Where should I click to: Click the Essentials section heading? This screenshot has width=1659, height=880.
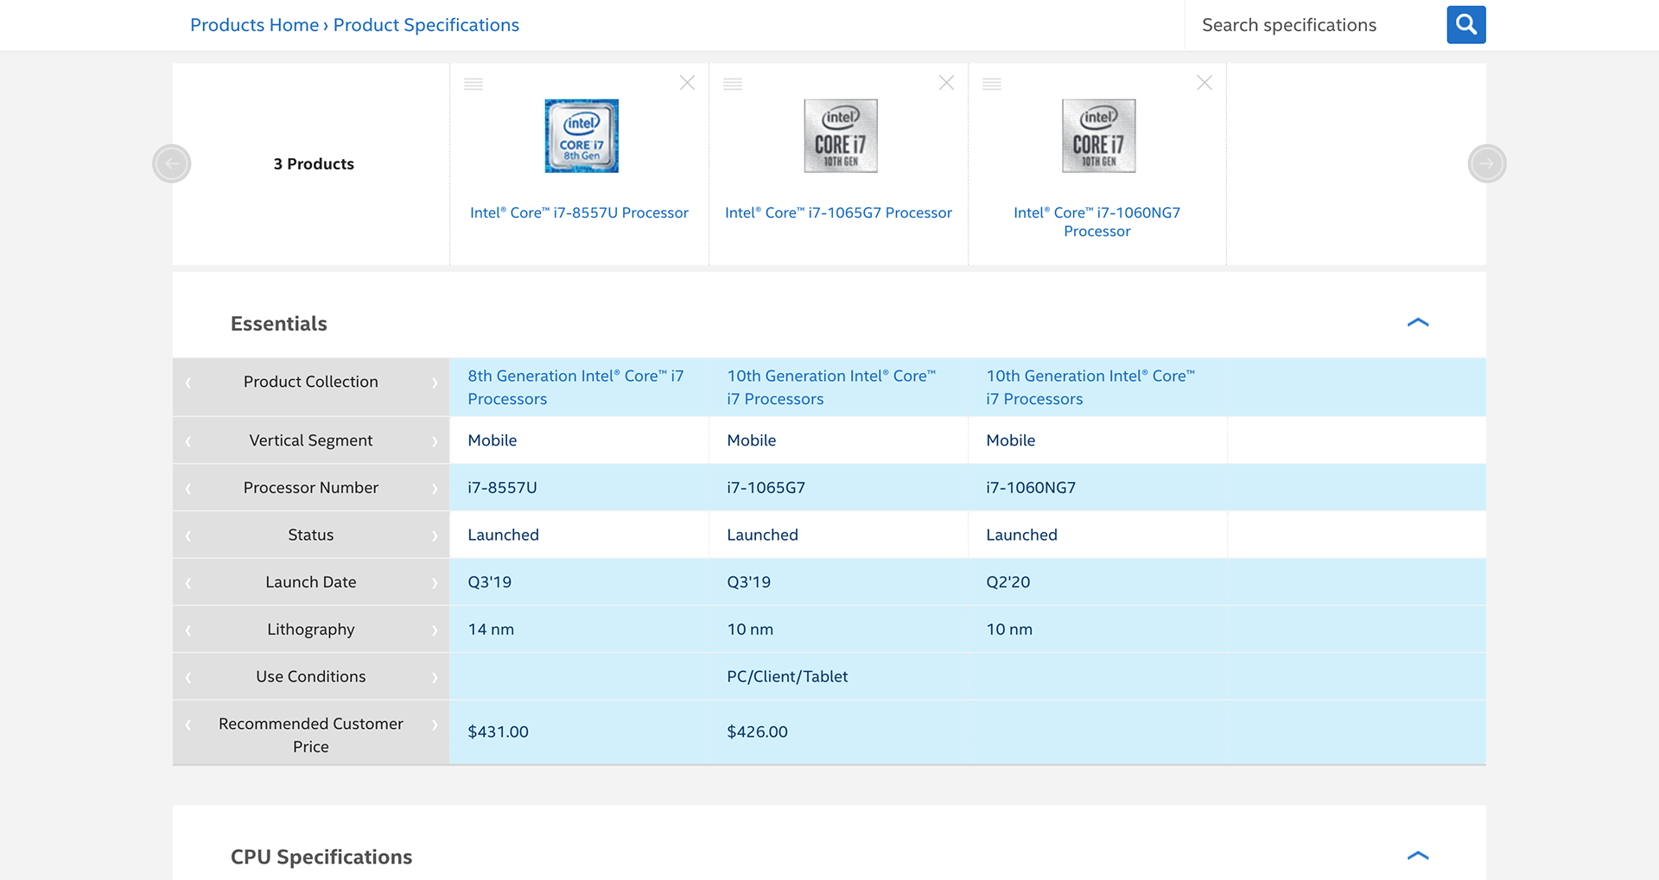[279, 324]
